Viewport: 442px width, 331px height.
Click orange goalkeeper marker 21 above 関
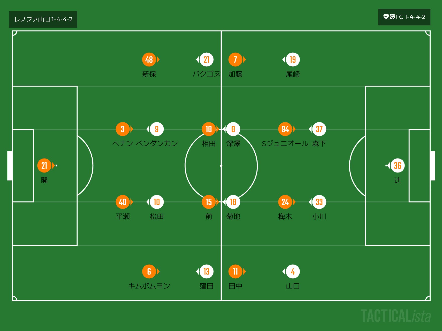coord(44,165)
